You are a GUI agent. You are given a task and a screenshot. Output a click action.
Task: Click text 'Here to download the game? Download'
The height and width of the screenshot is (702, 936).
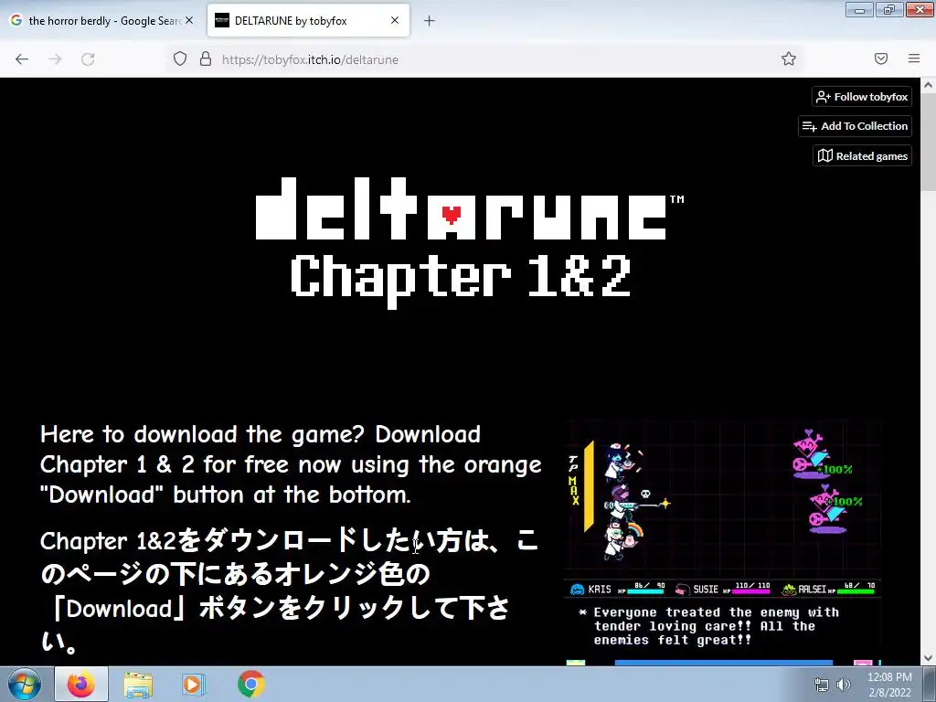261,434
